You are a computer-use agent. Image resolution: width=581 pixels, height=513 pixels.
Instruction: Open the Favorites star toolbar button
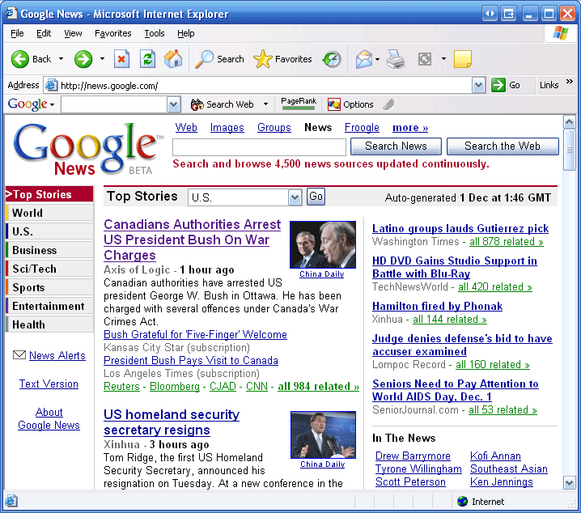[x=282, y=59]
